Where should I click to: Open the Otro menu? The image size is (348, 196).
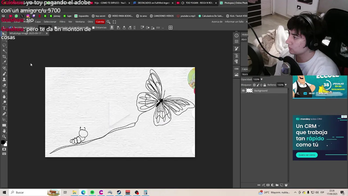click(x=90, y=22)
